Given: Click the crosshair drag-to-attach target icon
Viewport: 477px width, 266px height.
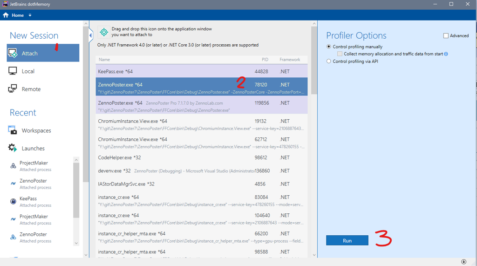Looking at the screenshot, I should click(x=104, y=32).
